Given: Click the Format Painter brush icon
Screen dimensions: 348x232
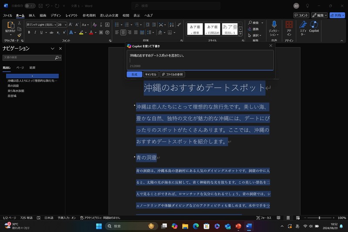Looking at the screenshot, I should coord(19,35).
